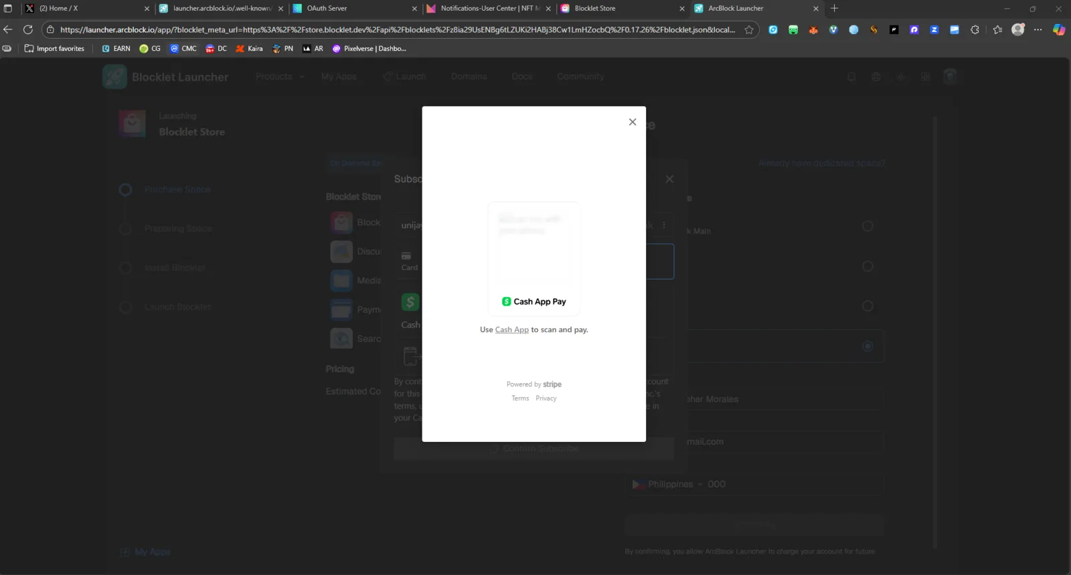Open the blue Z extension icon
Screen dimensions: 1071x575
[x=934, y=29]
